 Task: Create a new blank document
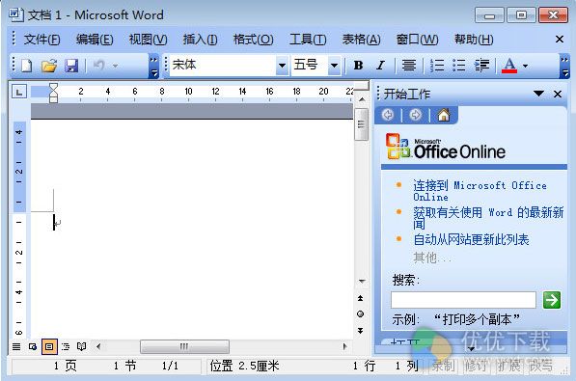[27, 66]
